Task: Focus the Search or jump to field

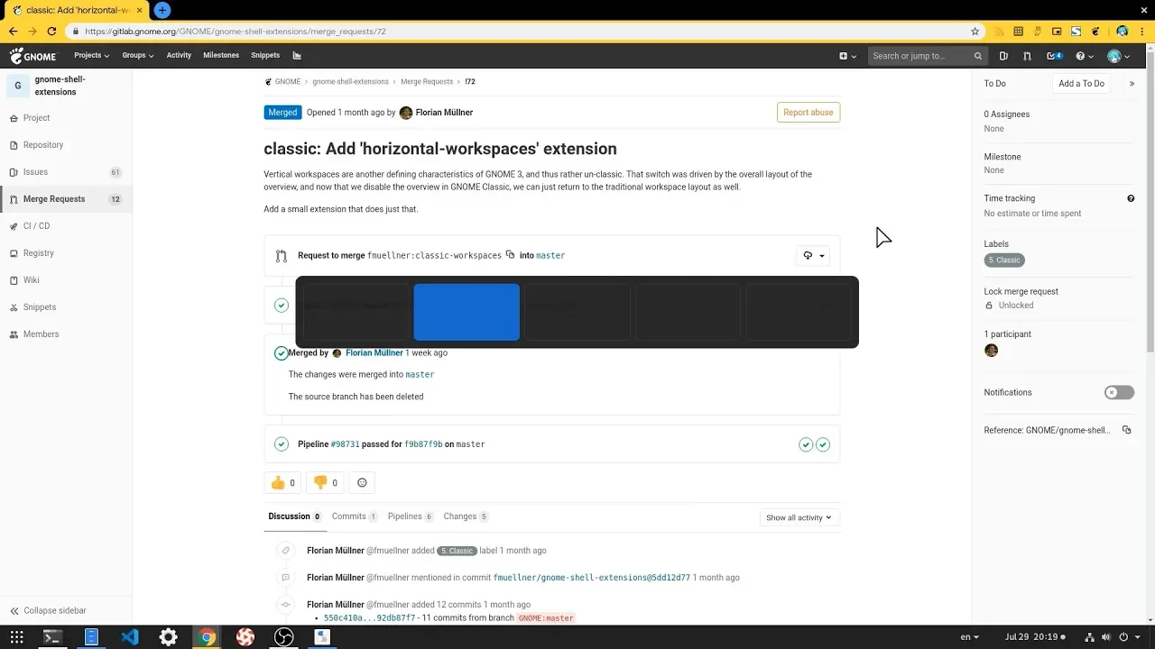Action: tap(928, 56)
